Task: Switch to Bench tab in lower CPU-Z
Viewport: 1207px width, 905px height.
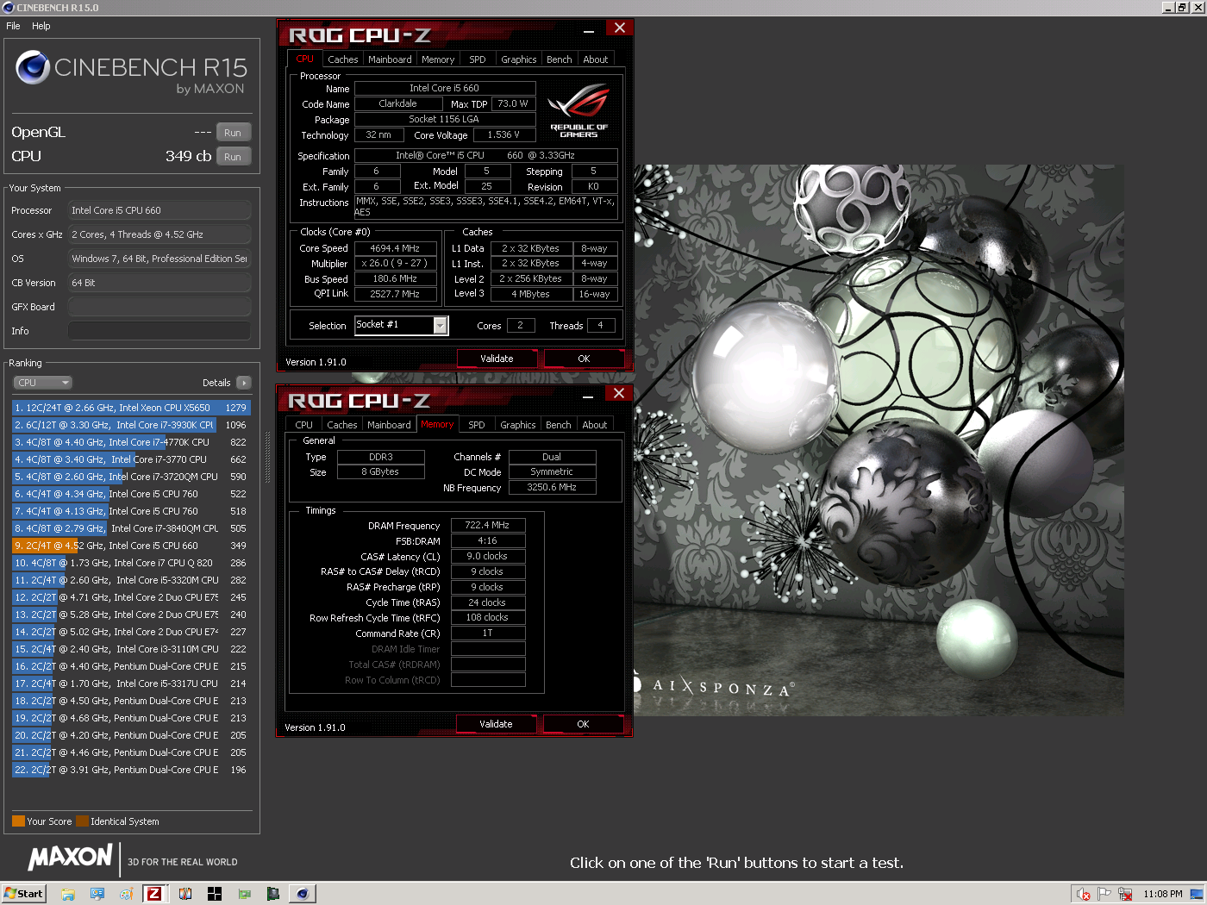Action: click(559, 425)
